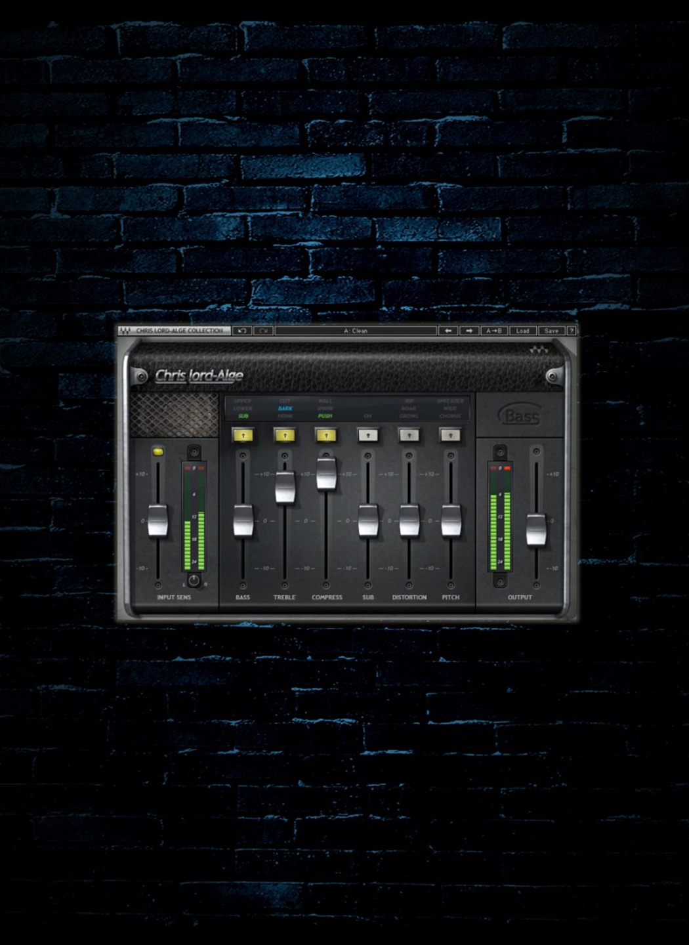
Task: Open the plugin help with the question mark icon
Action: tap(572, 331)
